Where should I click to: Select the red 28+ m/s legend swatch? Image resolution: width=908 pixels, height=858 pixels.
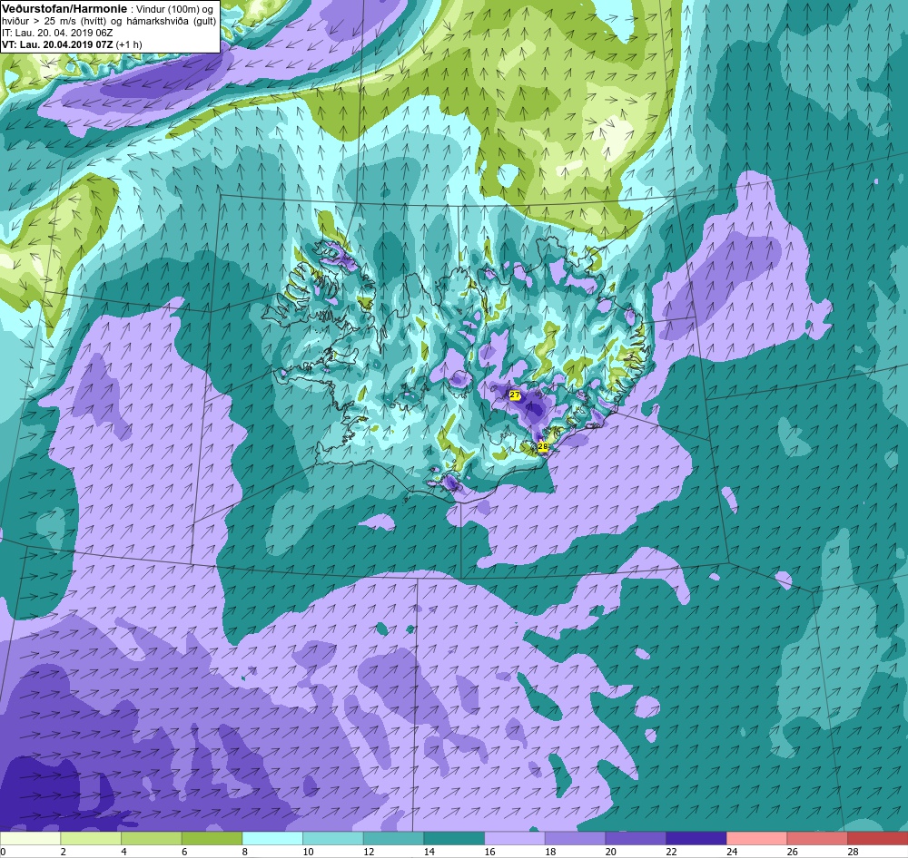877,838
